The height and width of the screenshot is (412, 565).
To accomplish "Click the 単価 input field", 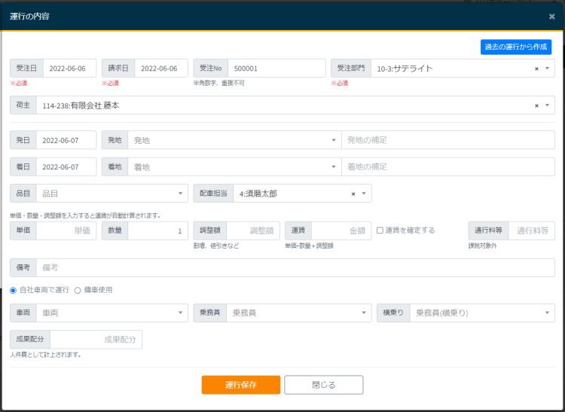I will (66, 230).
